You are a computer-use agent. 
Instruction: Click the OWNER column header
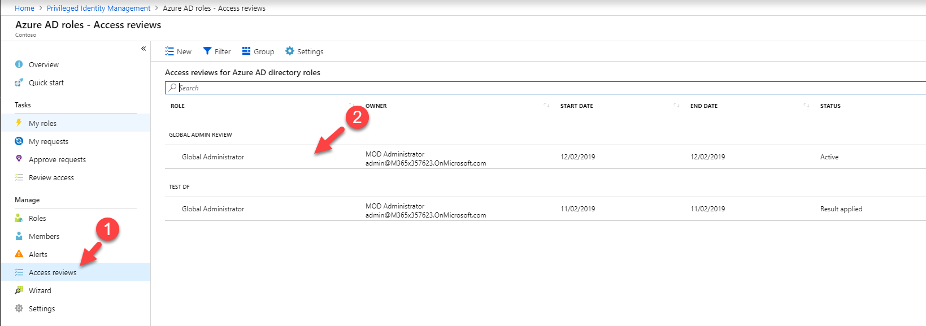click(376, 106)
